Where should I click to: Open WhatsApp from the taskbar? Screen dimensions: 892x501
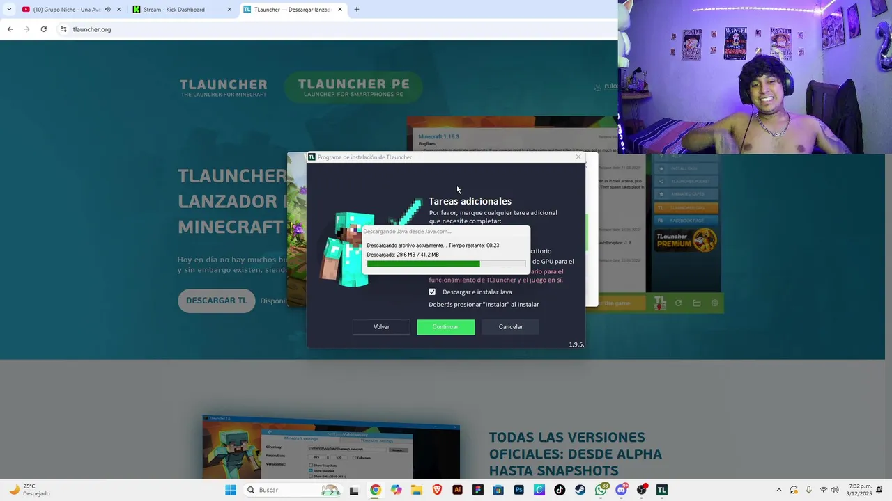[601, 490]
